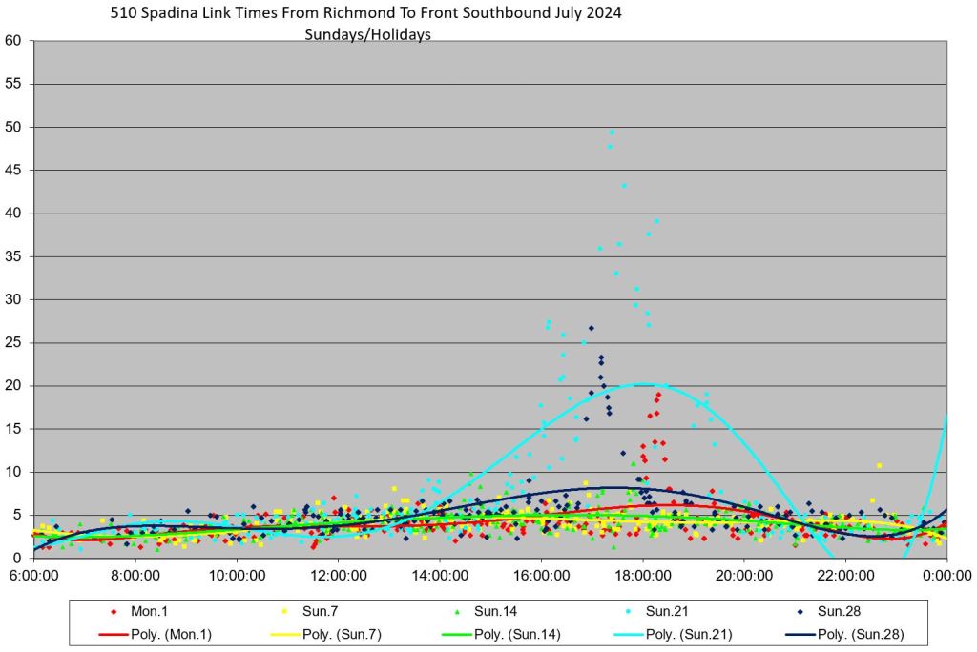This screenshot has width=977, height=652.
Task: Click the cyan Sun.21 legend marker
Action: click(629, 612)
